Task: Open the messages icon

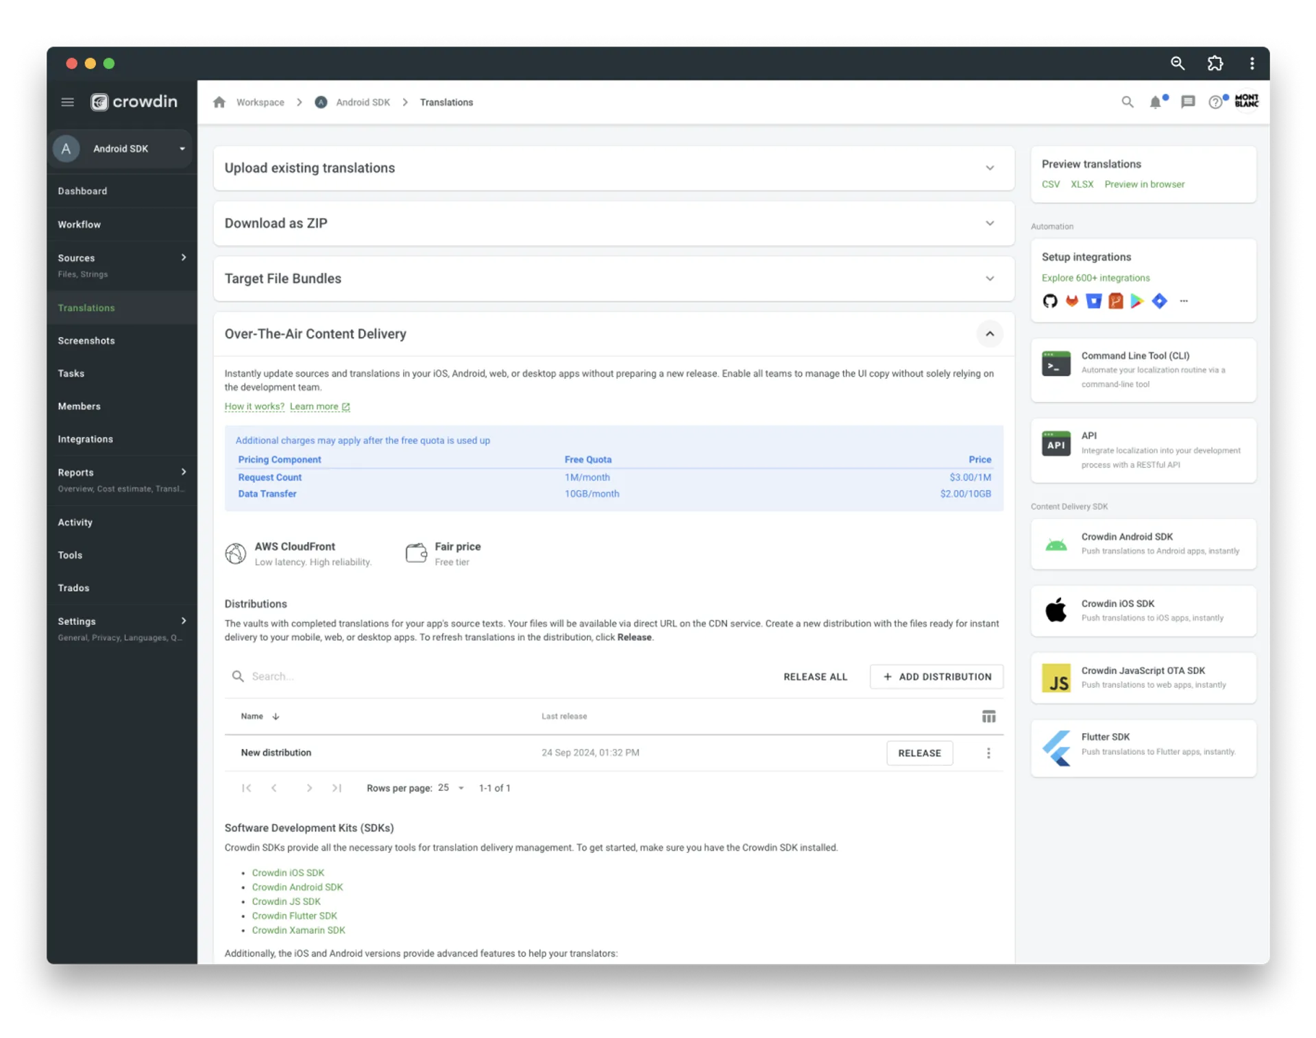Action: pos(1188,102)
